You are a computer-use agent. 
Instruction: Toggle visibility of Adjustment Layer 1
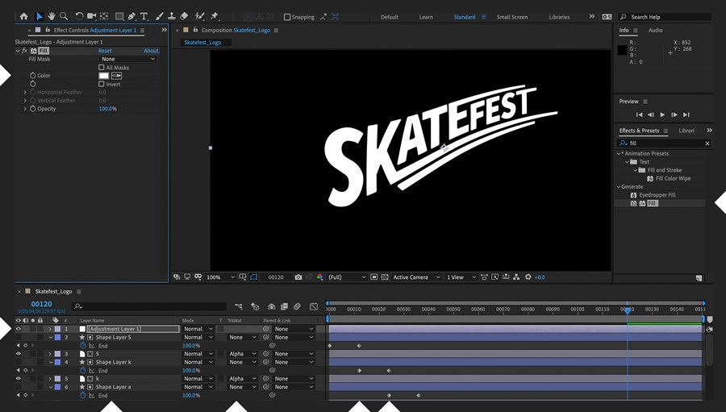tap(19, 329)
